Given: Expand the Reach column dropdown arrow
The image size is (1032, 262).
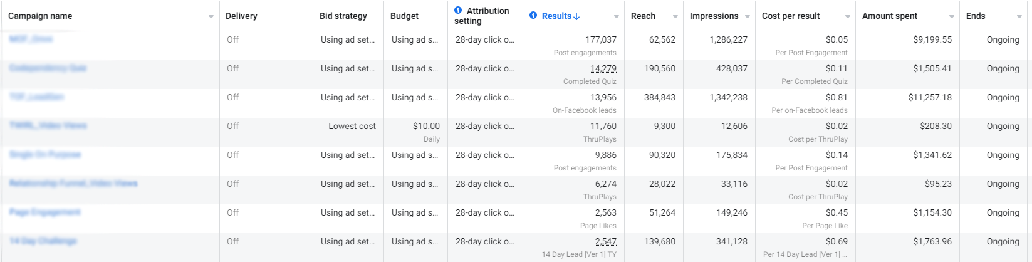Looking at the screenshot, I should 675,16.
